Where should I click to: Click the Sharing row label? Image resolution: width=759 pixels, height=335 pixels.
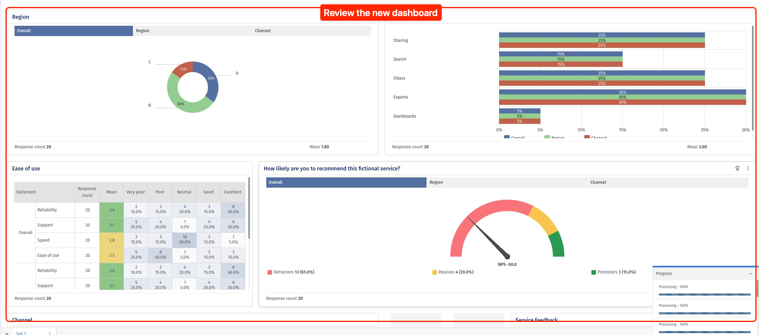coord(401,40)
